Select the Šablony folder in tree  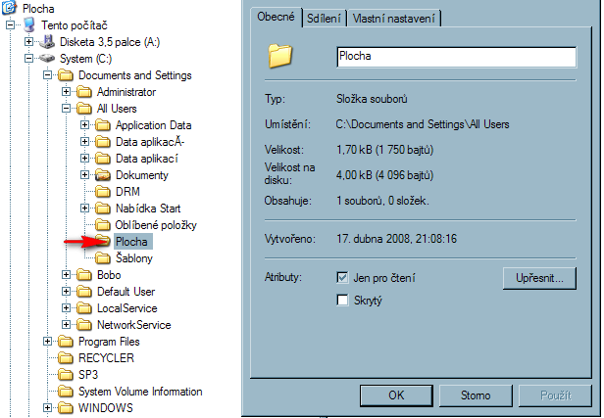(133, 258)
